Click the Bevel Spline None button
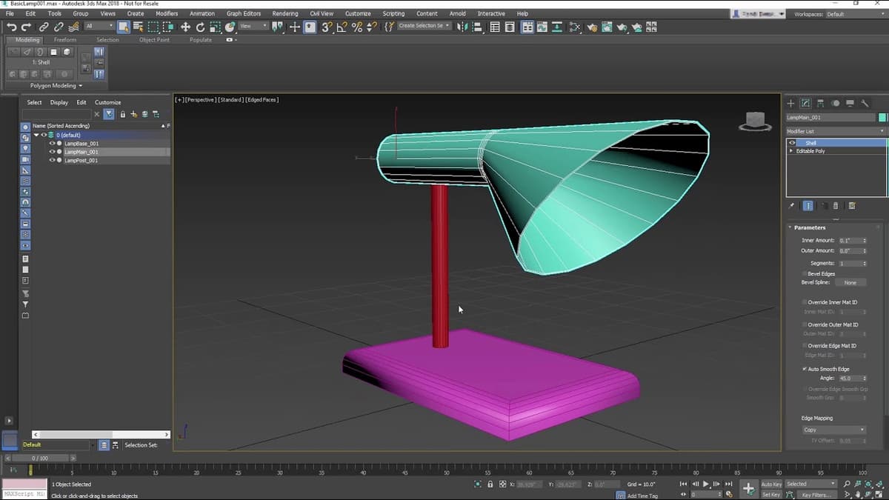The width and height of the screenshot is (889, 500). [850, 282]
